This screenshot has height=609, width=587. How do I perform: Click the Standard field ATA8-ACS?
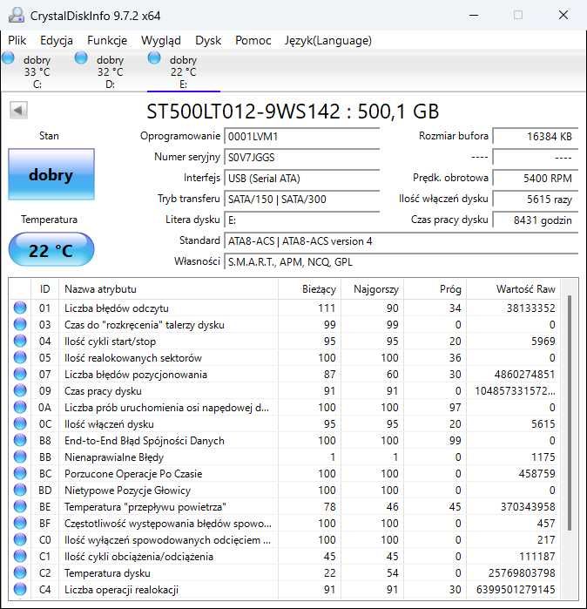[401, 241]
